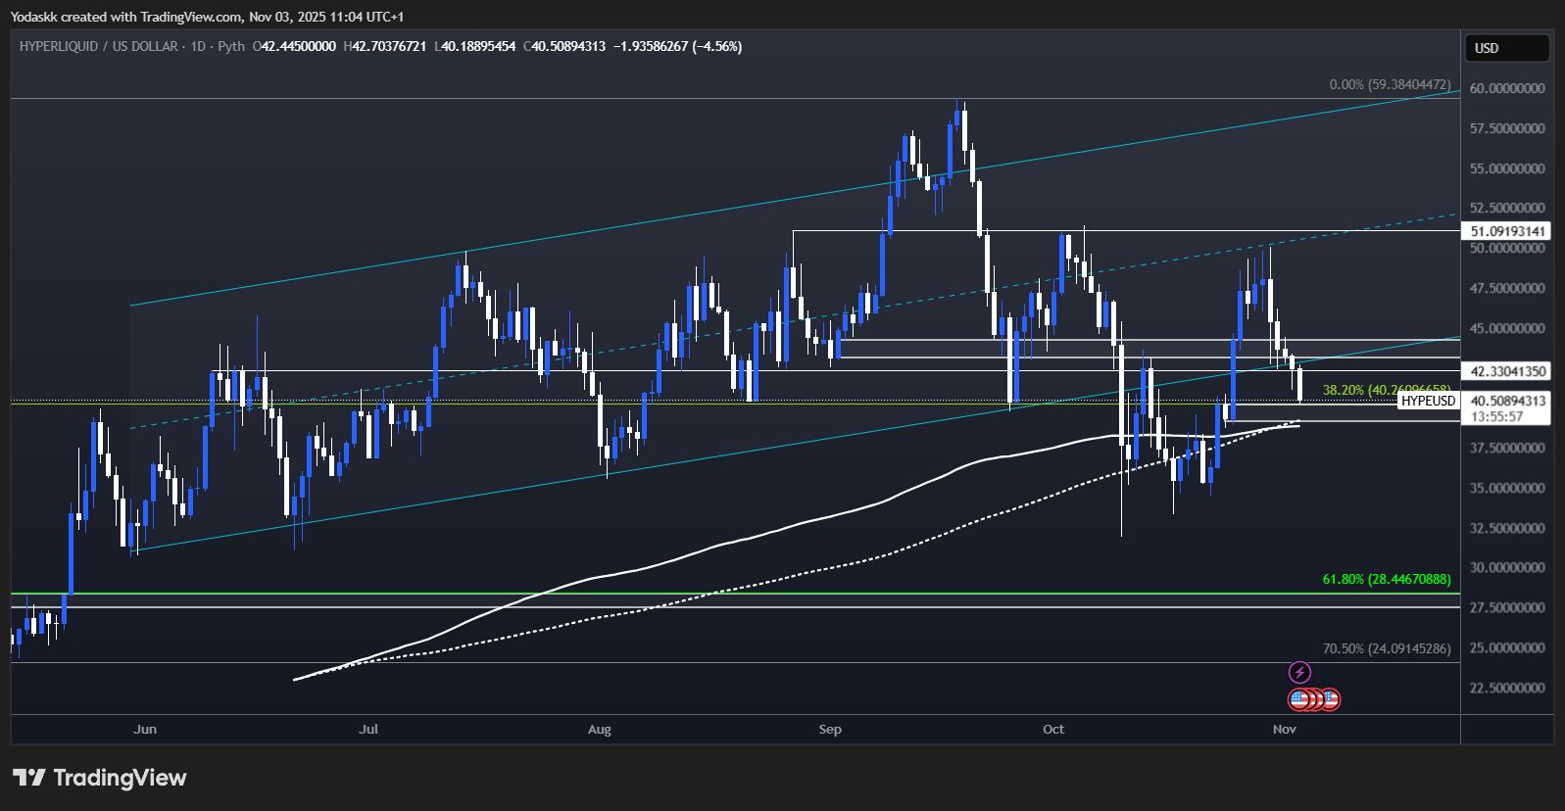
Task: Click the leftmost US flag economic event icon
Action: click(x=1299, y=699)
